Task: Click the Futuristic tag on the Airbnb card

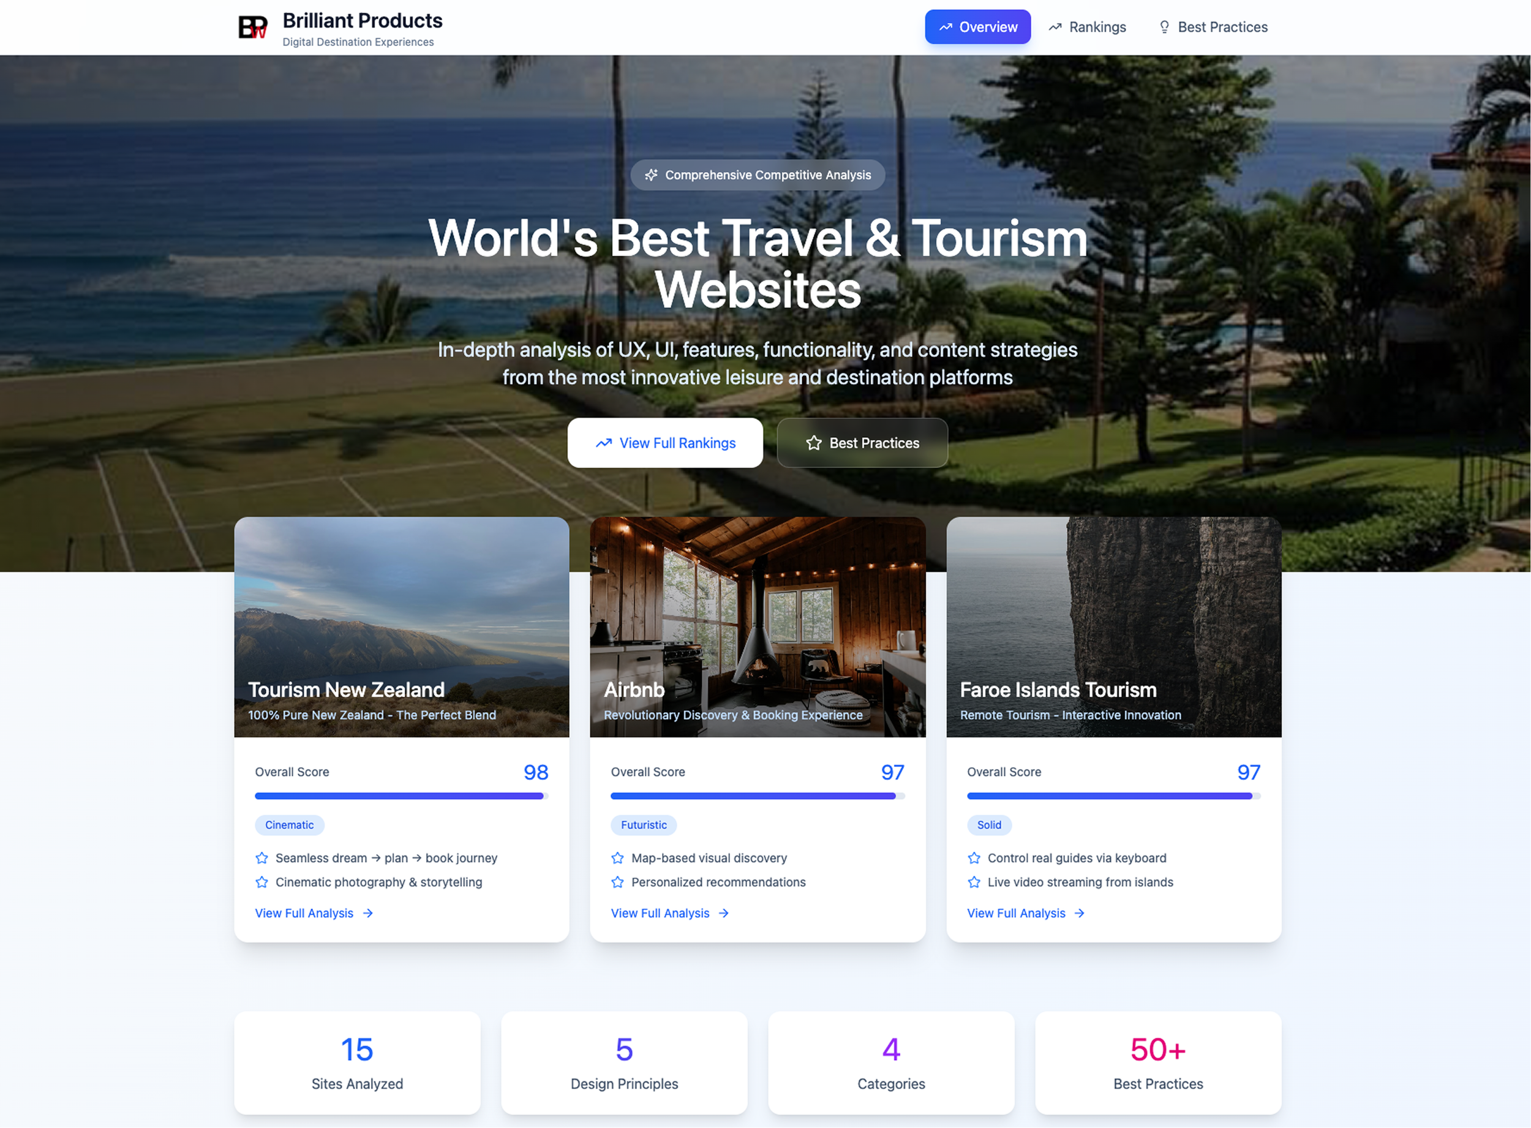Action: tap(643, 825)
